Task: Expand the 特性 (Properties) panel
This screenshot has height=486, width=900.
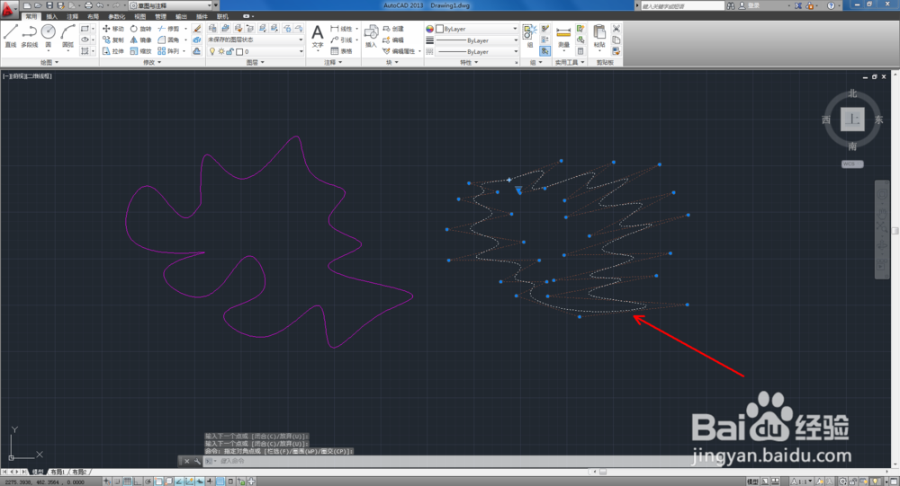Action: (x=469, y=63)
